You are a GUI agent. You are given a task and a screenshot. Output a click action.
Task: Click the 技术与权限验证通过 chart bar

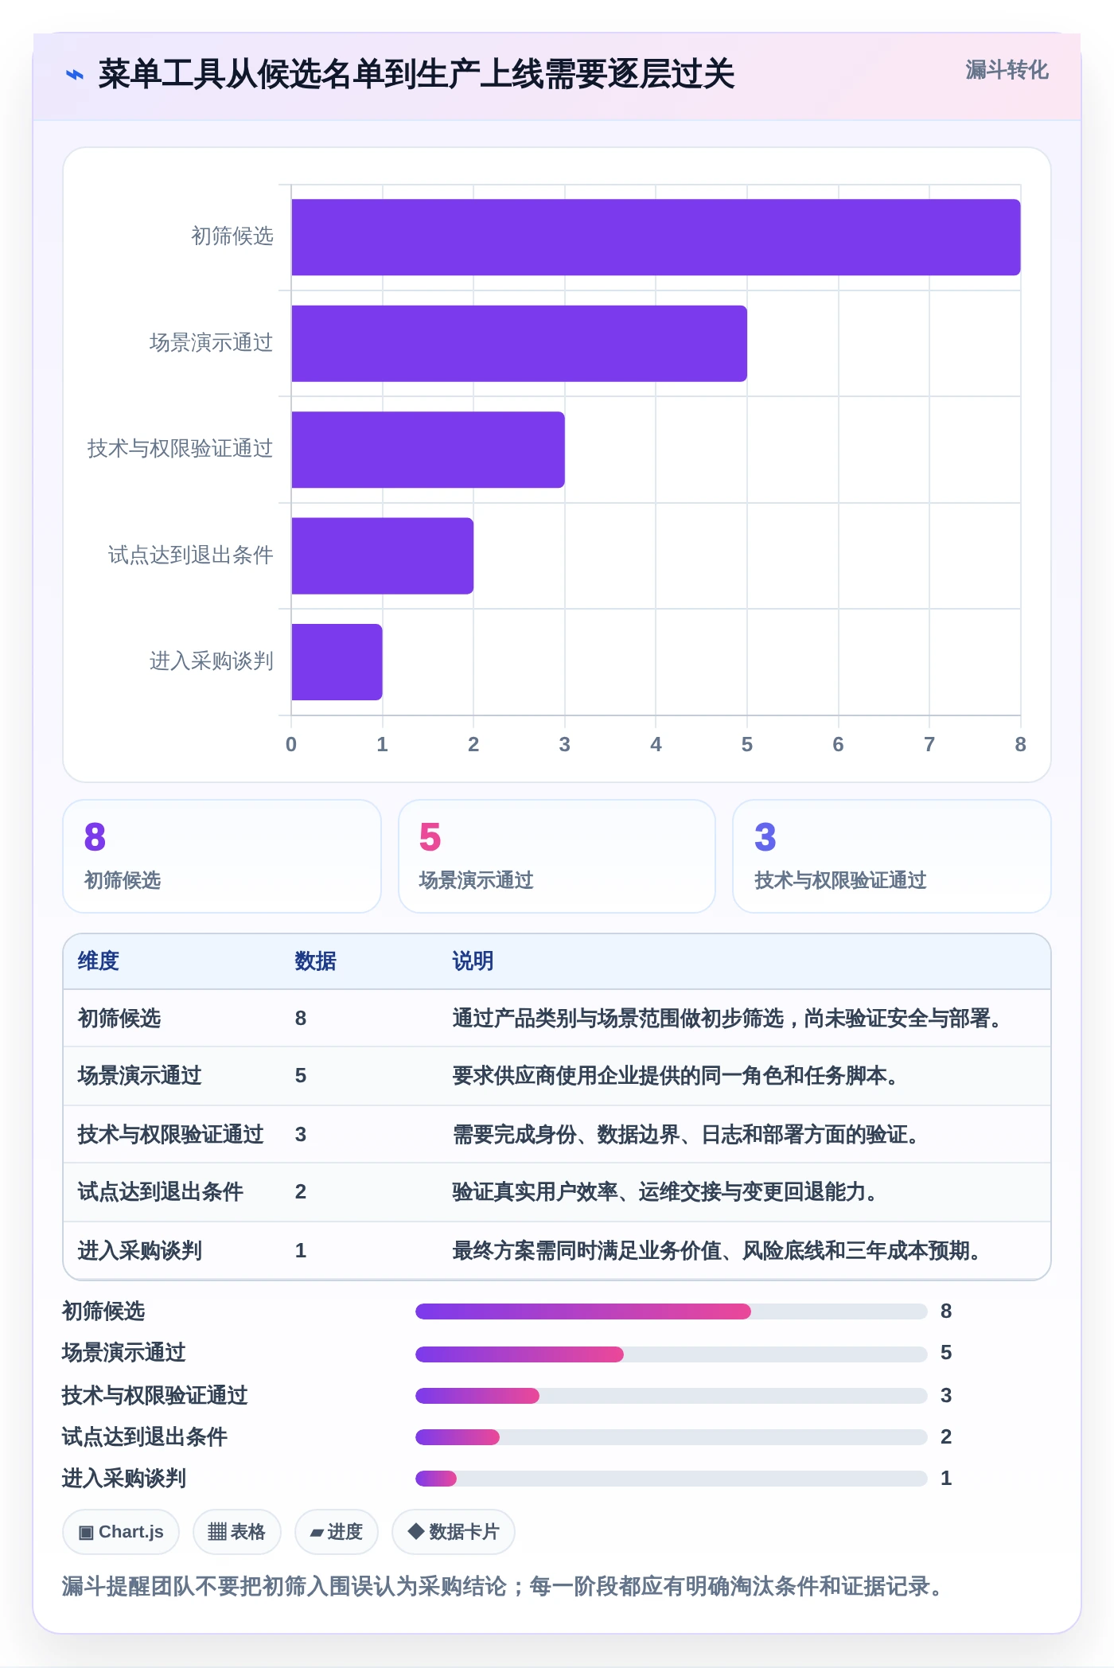(x=428, y=450)
